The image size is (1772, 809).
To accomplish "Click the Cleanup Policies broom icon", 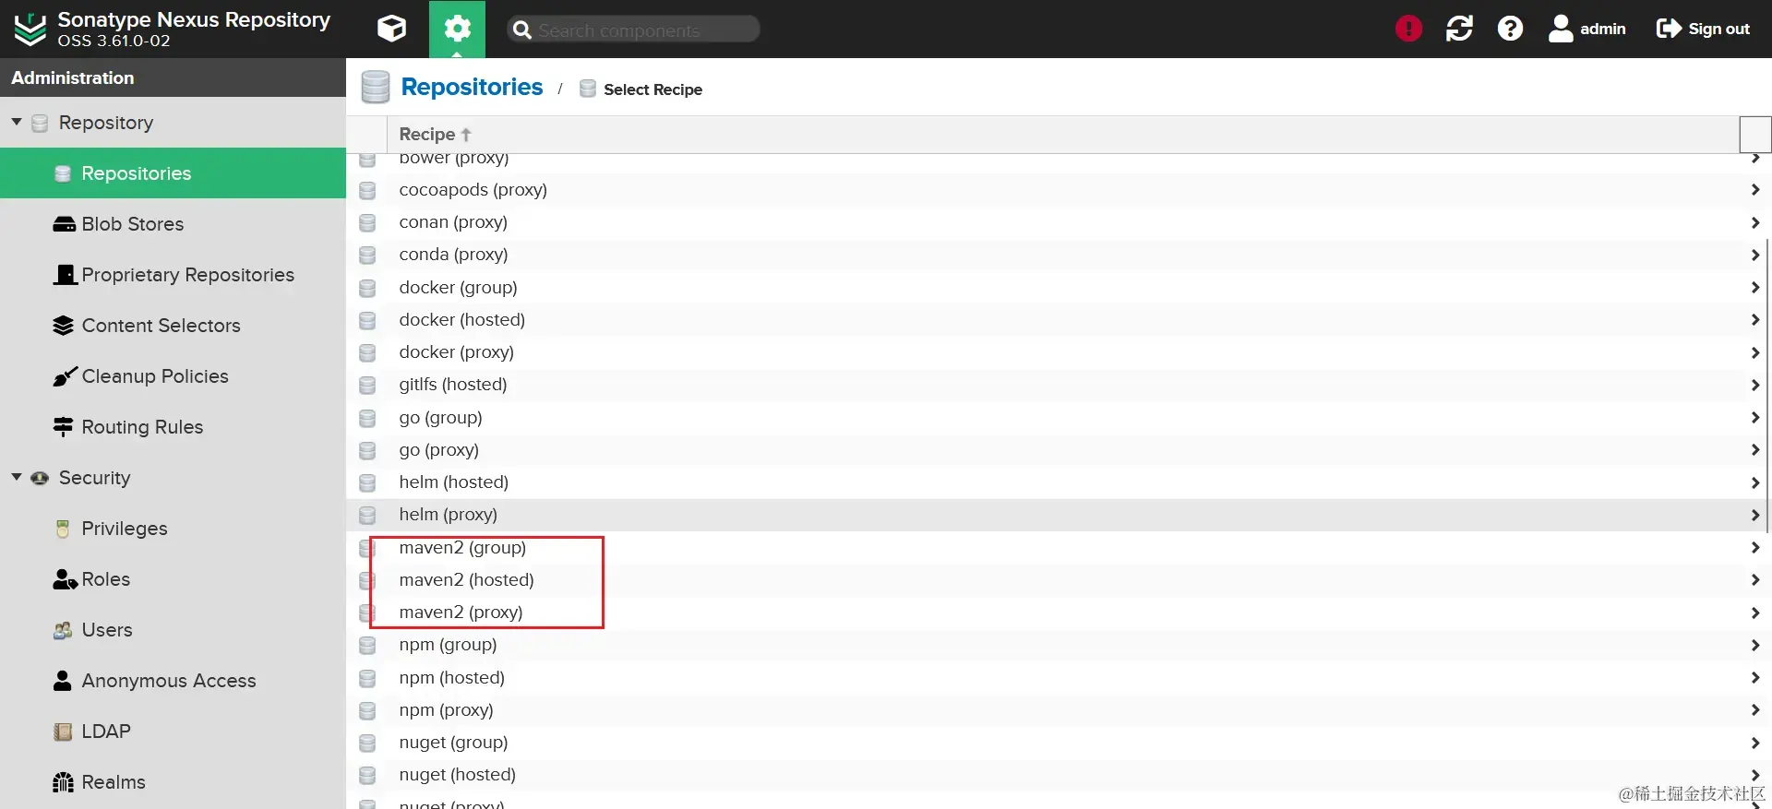I will [x=64, y=376].
